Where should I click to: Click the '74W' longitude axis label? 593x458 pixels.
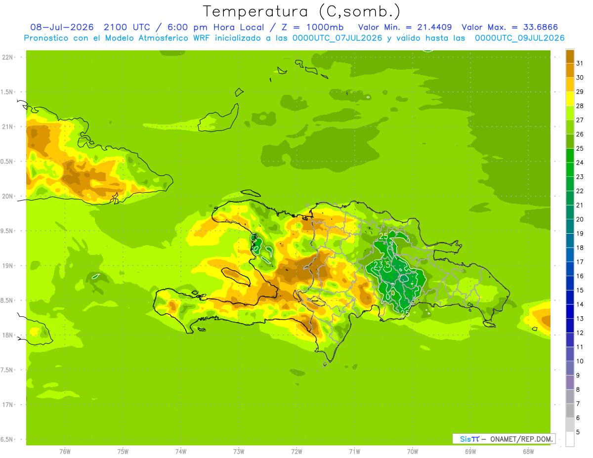(181, 451)
